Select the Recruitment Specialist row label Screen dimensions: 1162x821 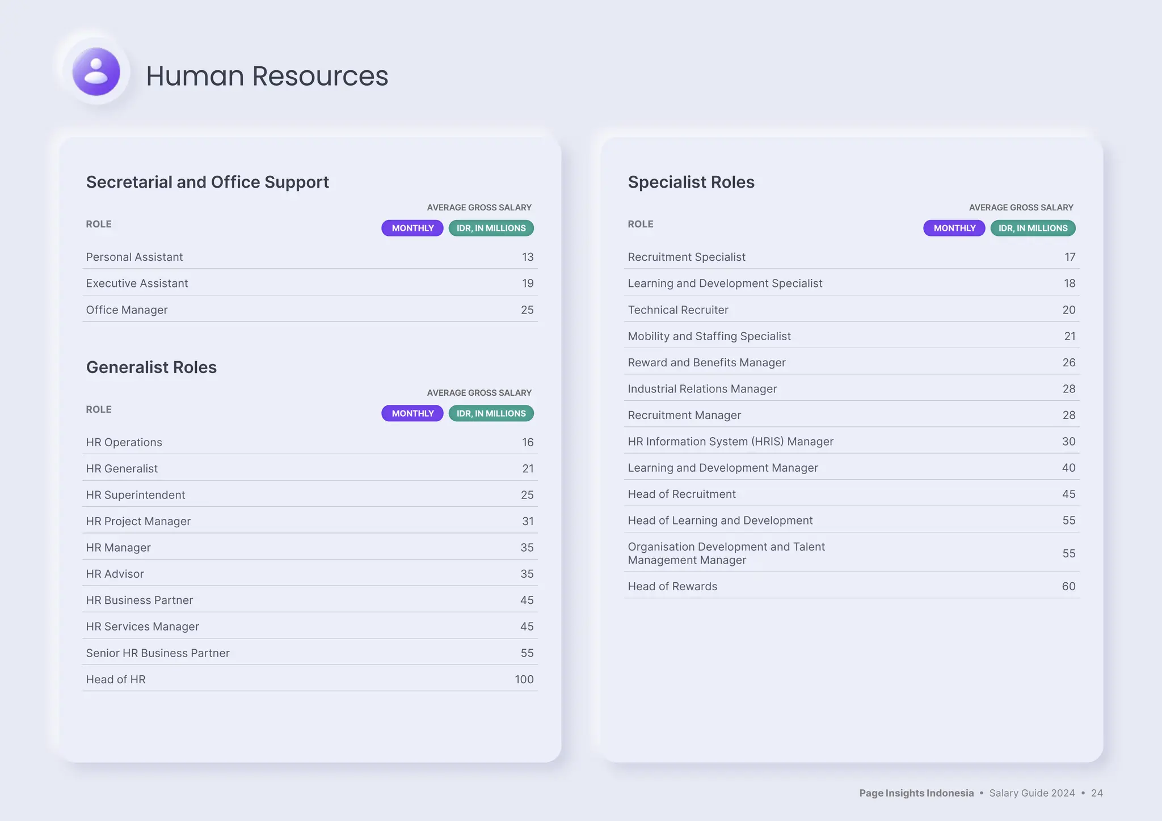coord(687,257)
